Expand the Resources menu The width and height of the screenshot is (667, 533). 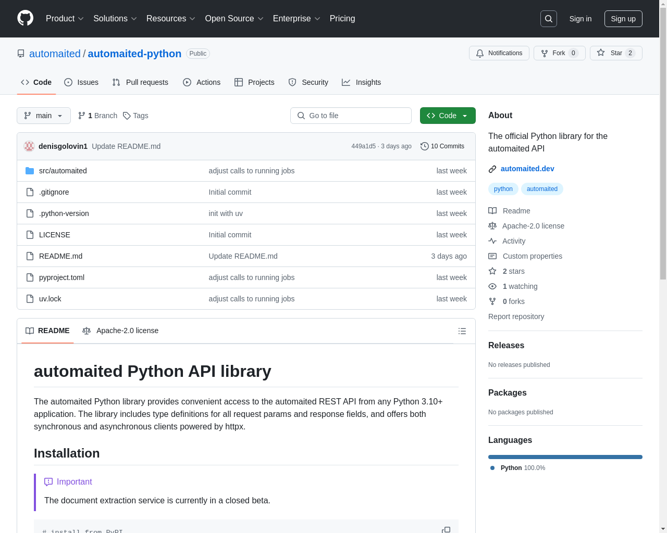click(171, 19)
